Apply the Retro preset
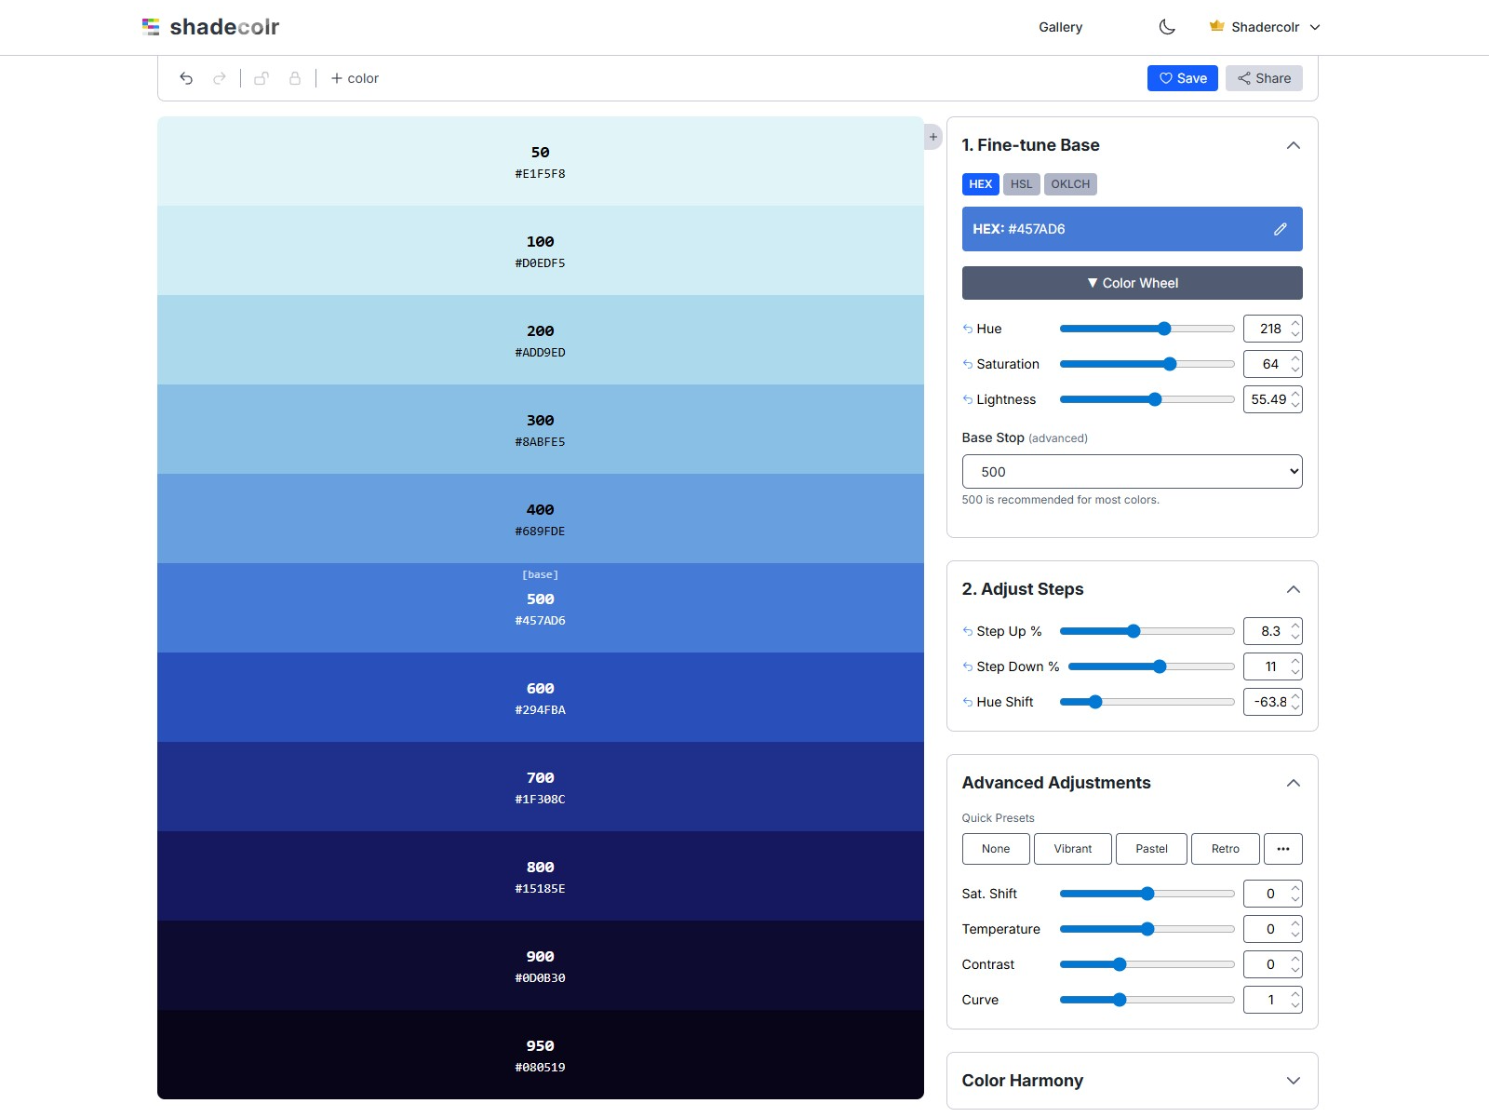 (x=1226, y=849)
